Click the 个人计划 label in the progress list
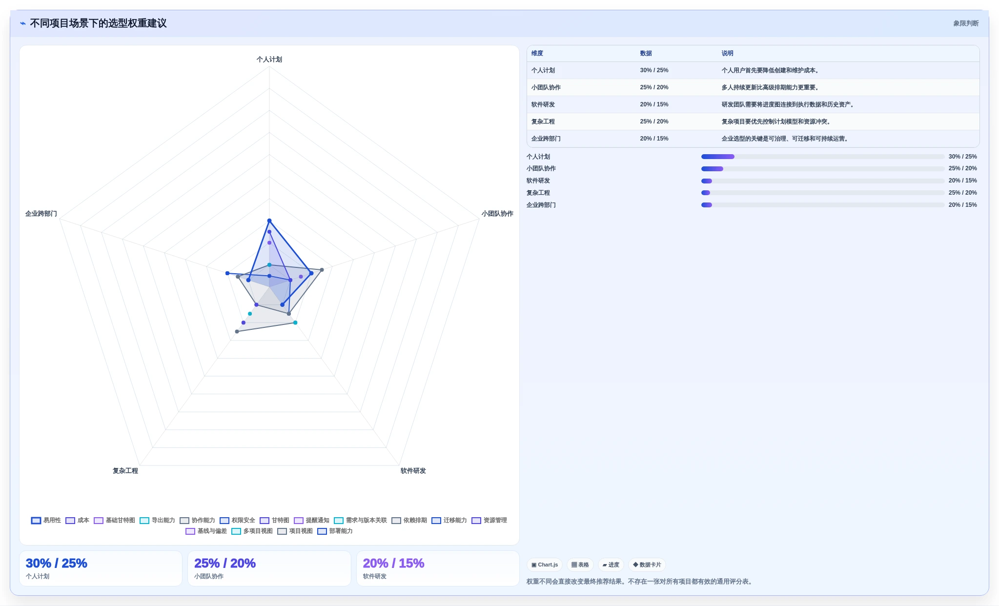This screenshot has width=999, height=606. click(538, 157)
